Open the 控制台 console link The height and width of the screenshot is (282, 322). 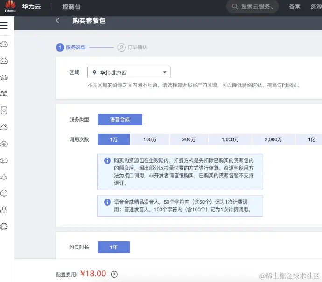(71, 7)
